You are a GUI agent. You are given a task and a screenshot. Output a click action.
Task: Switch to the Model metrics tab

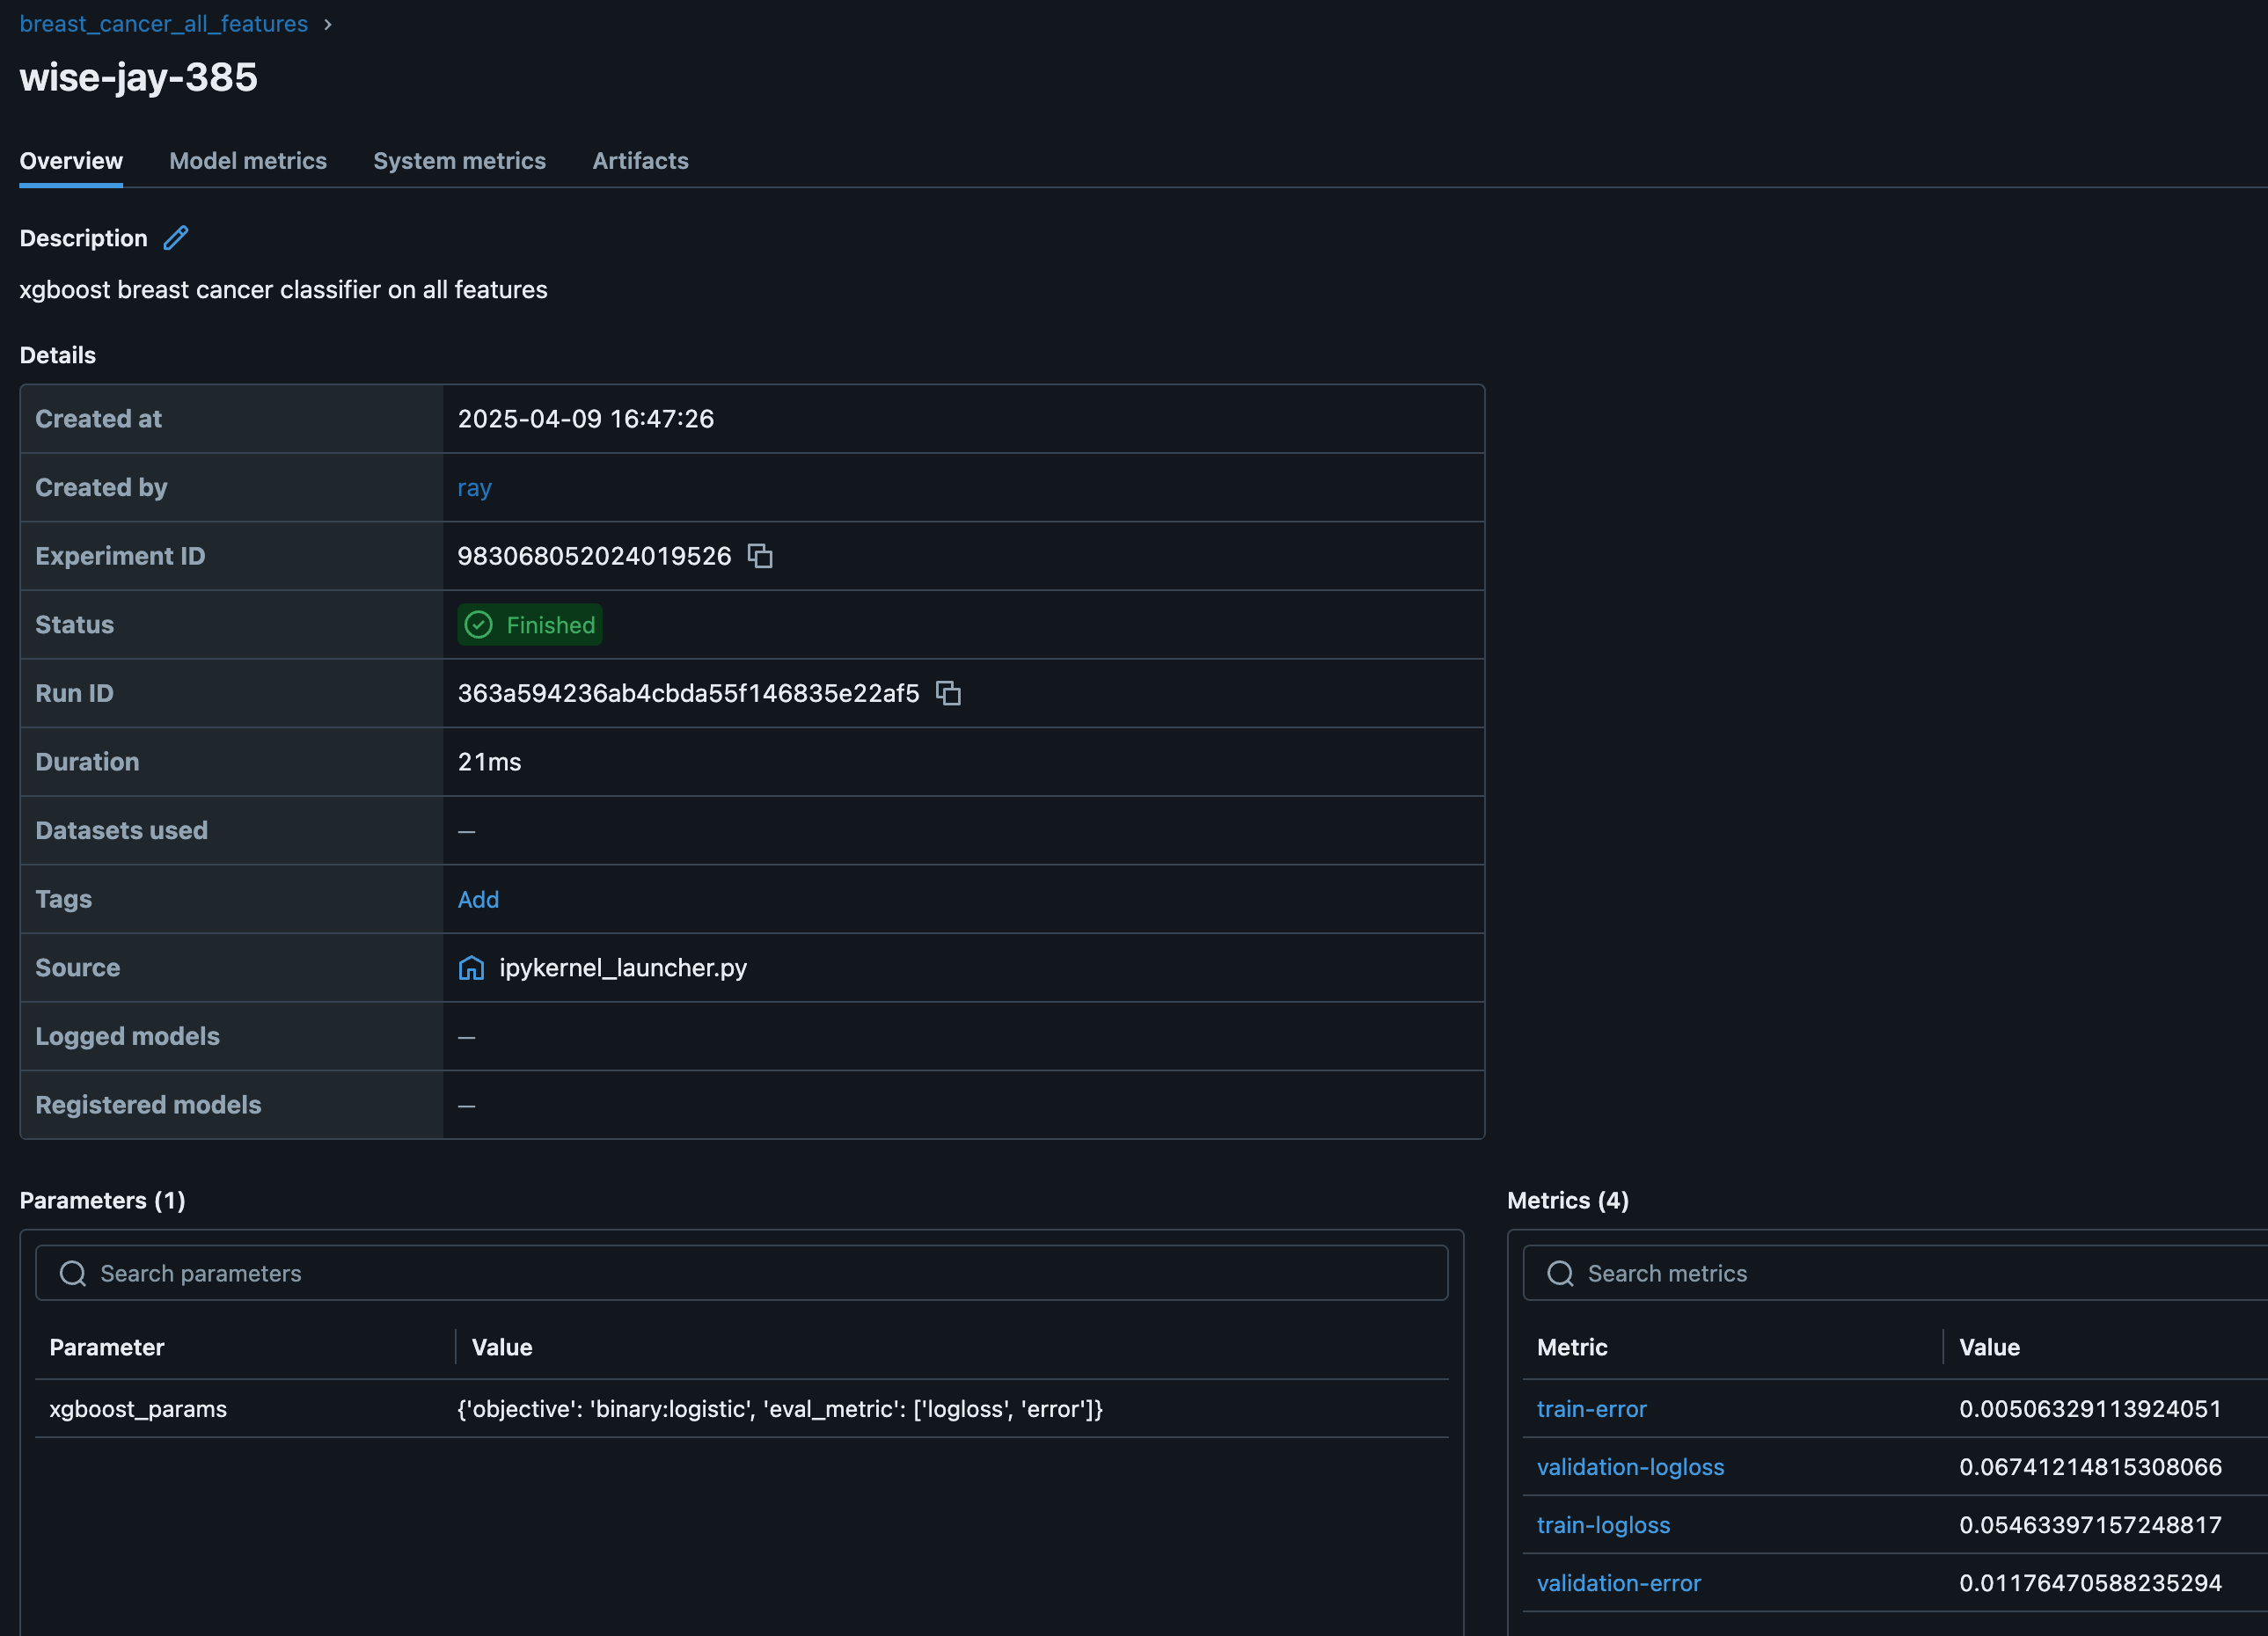248,161
